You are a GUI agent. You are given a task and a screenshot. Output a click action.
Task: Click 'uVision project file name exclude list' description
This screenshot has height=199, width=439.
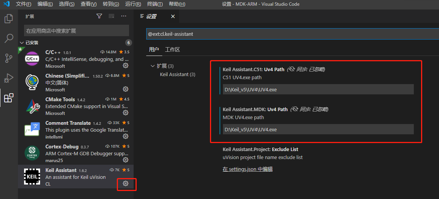263,158
